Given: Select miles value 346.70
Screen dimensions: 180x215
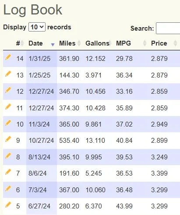Looking at the screenshot, I should [69, 92].
